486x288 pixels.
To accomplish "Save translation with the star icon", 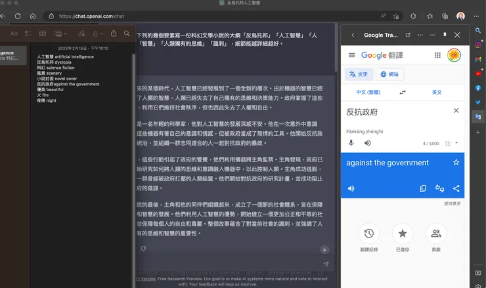I will click(x=456, y=162).
